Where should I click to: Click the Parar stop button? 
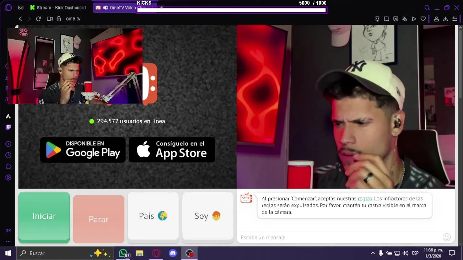point(98,219)
